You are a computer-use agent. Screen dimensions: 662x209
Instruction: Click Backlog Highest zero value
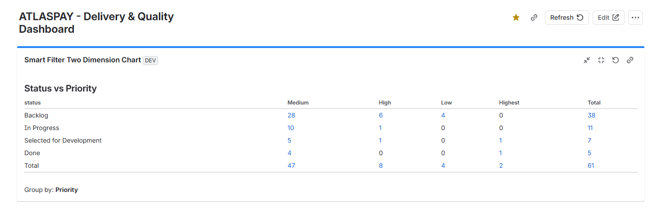(501, 115)
